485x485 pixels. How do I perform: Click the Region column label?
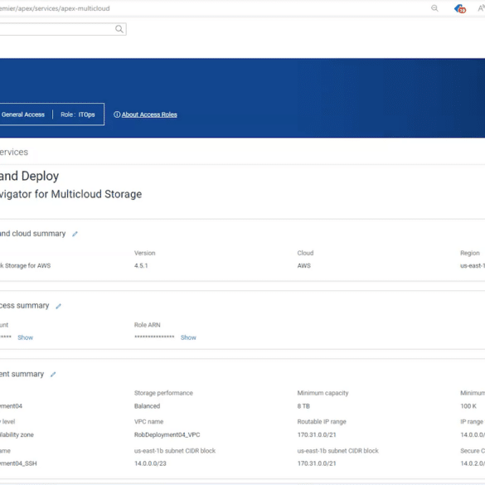[x=470, y=253]
